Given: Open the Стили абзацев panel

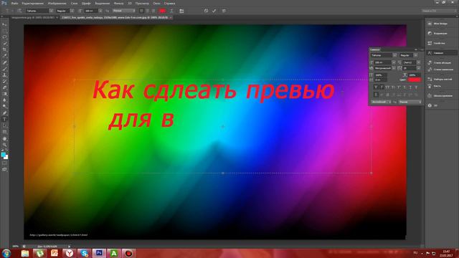Looking at the screenshot, I should (441, 62).
